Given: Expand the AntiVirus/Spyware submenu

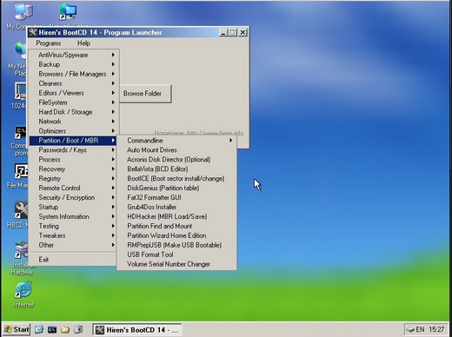Looking at the screenshot, I should click(73, 55).
